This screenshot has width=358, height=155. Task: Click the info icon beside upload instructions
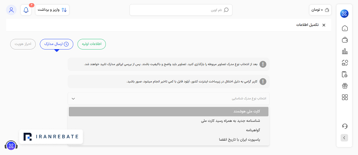263,64
